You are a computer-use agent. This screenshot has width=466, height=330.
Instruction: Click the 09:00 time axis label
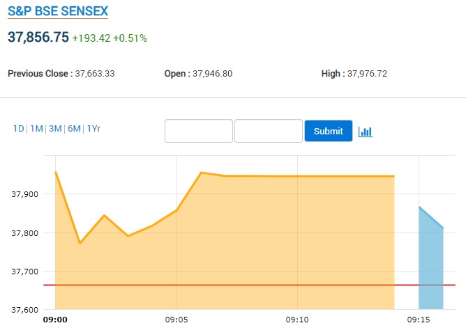coord(55,320)
